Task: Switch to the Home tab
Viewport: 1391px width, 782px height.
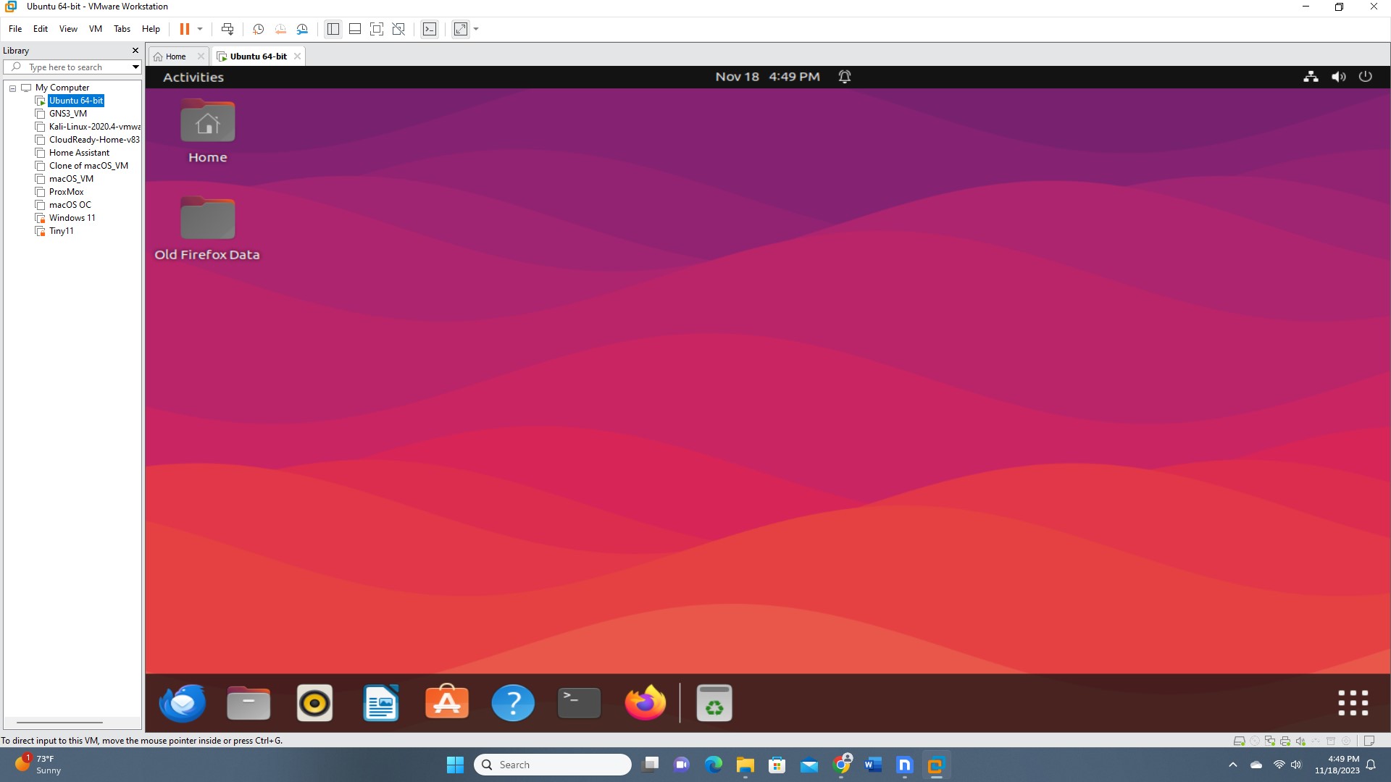Action: (x=175, y=56)
